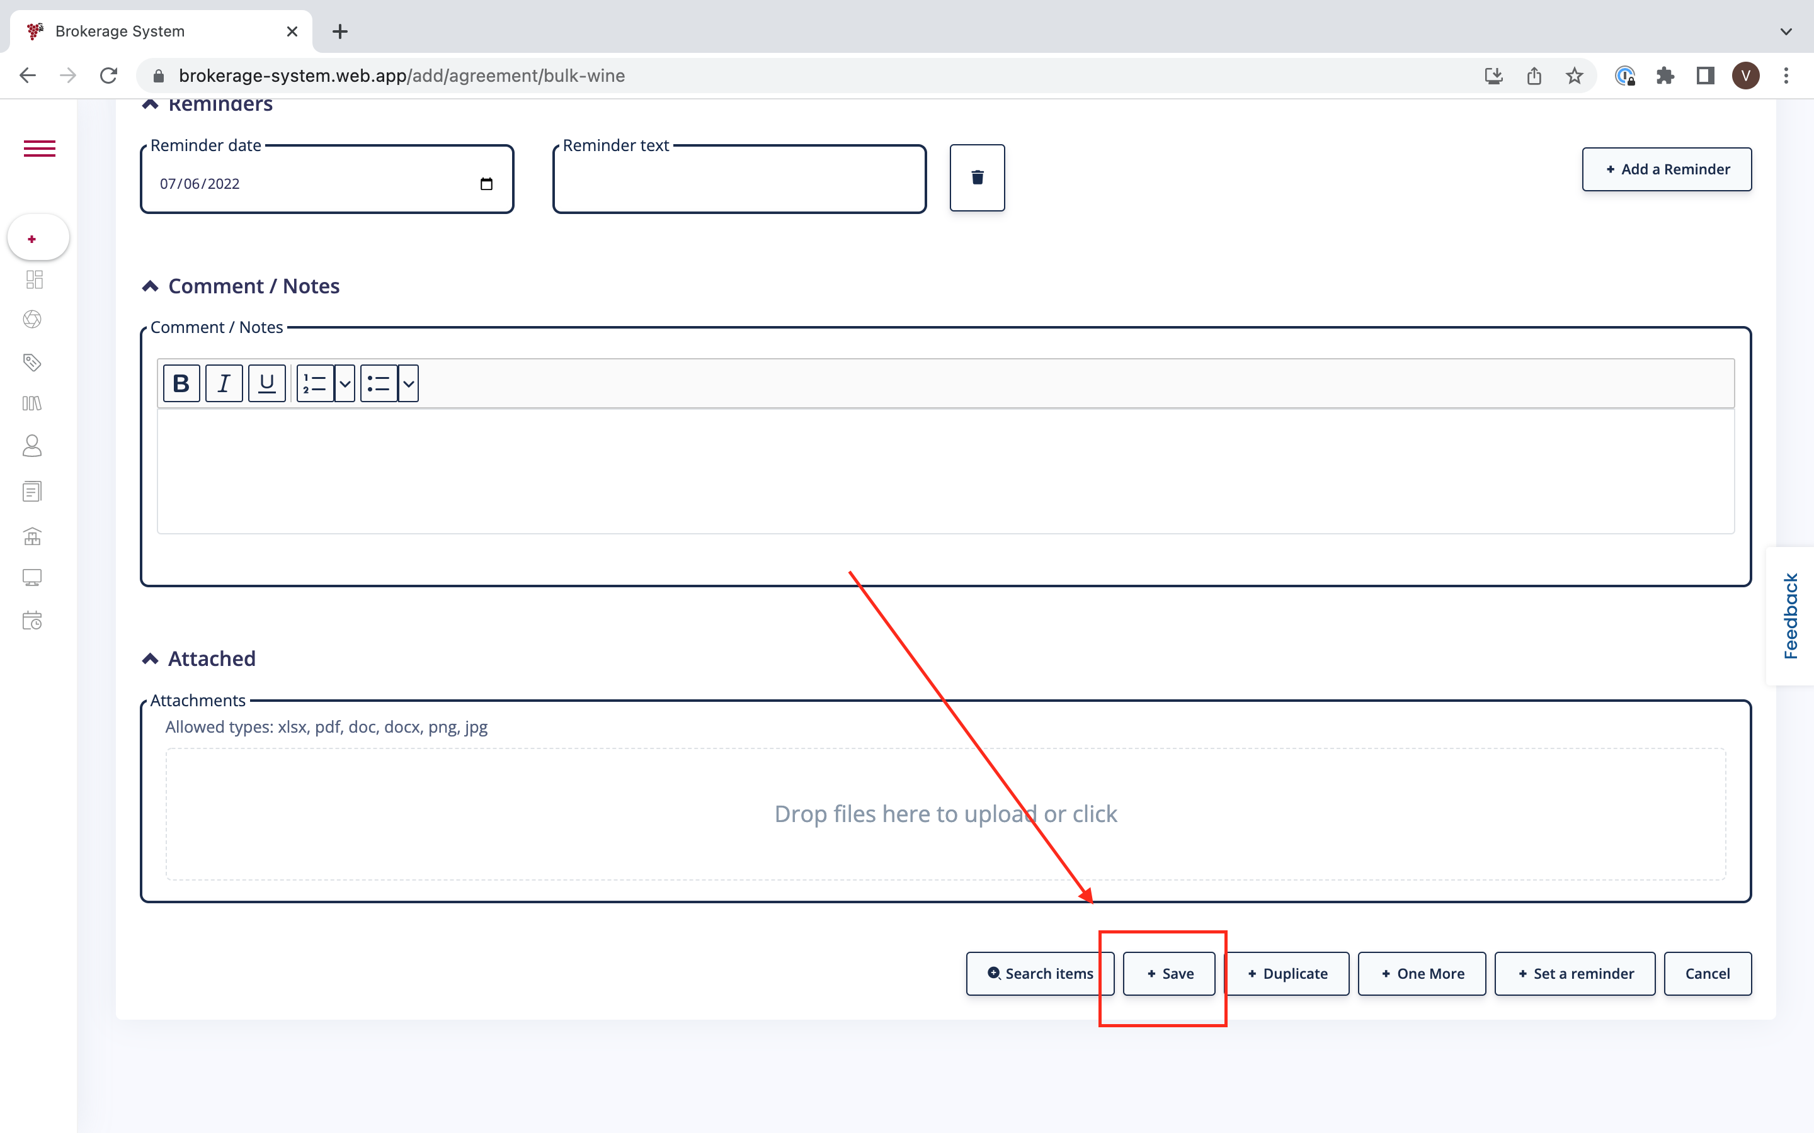Toggle Underline formatting in notes editor

[x=266, y=384]
